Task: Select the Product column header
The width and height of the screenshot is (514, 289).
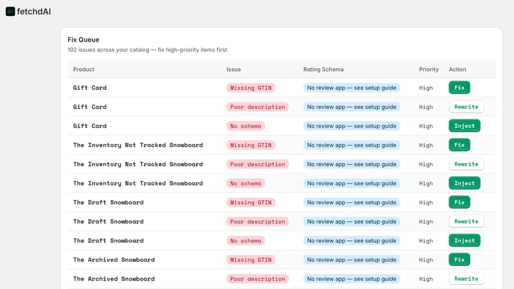Action: [x=84, y=69]
